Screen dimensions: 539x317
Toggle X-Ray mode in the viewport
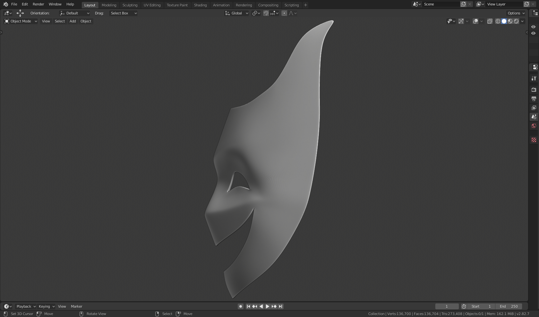tap(490, 21)
